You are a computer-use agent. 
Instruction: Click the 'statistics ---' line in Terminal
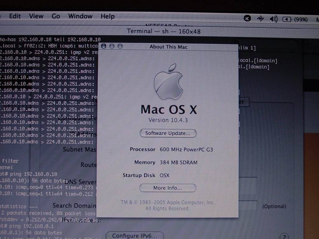(x=18, y=207)
